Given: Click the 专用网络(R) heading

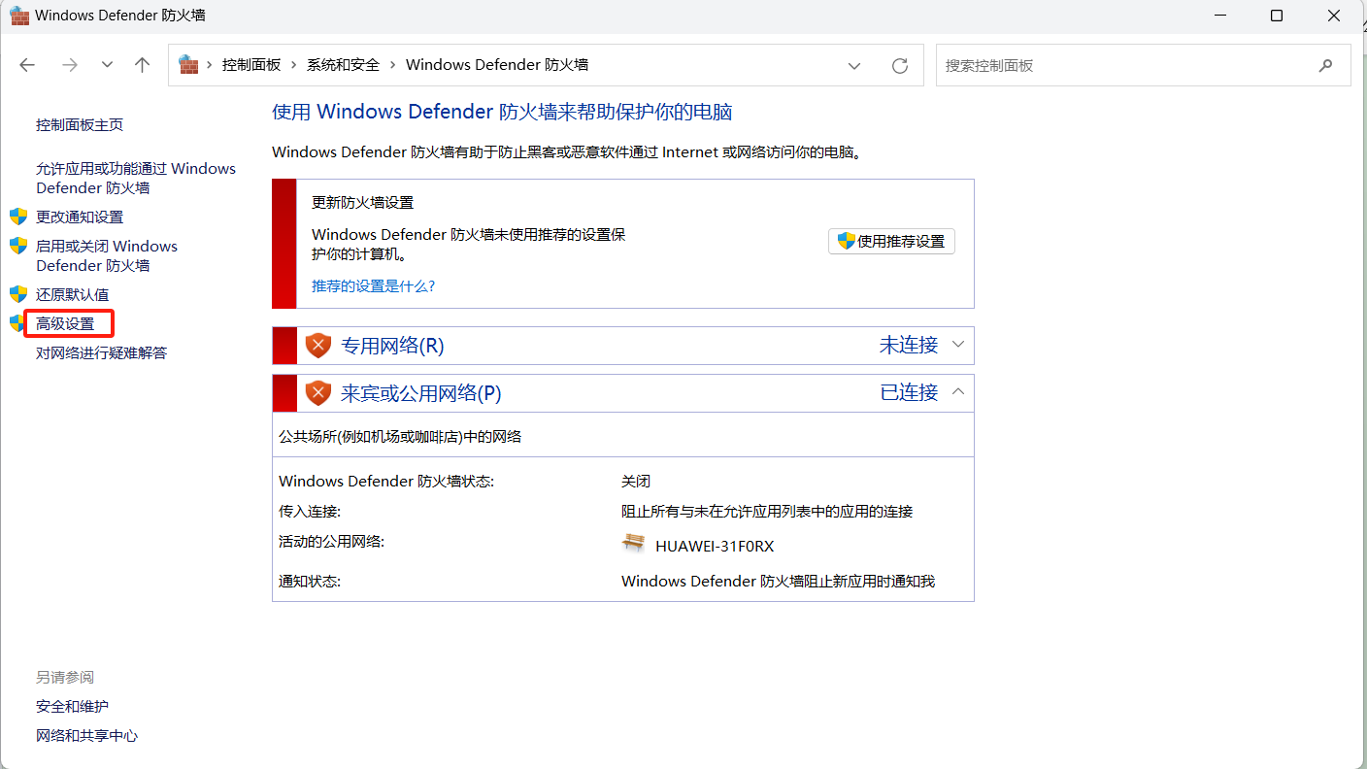Looking at the screenshot, I should 392,346.
